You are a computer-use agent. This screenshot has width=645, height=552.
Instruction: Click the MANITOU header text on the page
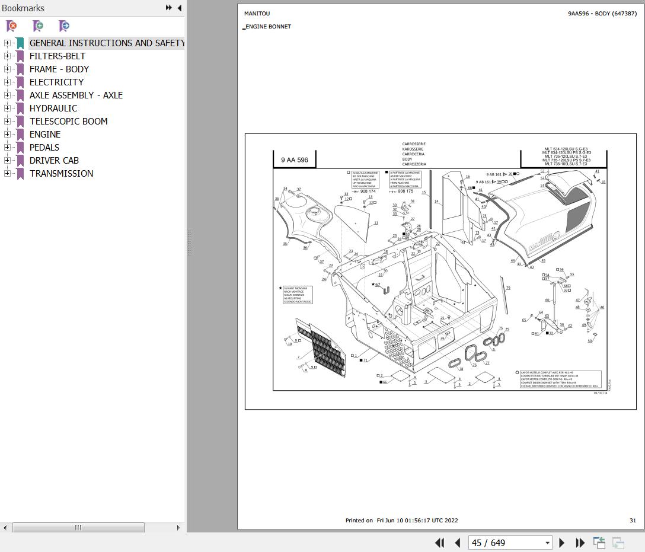[257, 14]
